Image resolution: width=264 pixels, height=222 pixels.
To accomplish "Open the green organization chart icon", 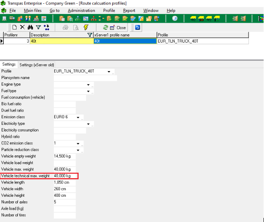I will (78, 19).
